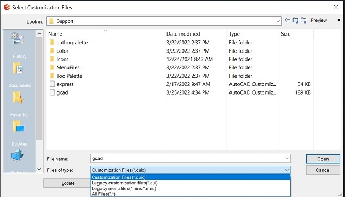Click the places bar scroll down arrow
345x197 pixels.
pyautogui.click(x=39, y=169)
